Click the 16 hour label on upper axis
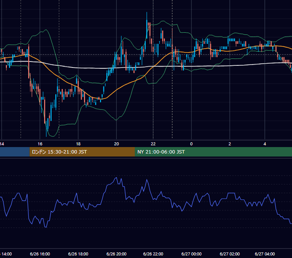The width and height of the screenshot is (292, 258). [40, 144]
